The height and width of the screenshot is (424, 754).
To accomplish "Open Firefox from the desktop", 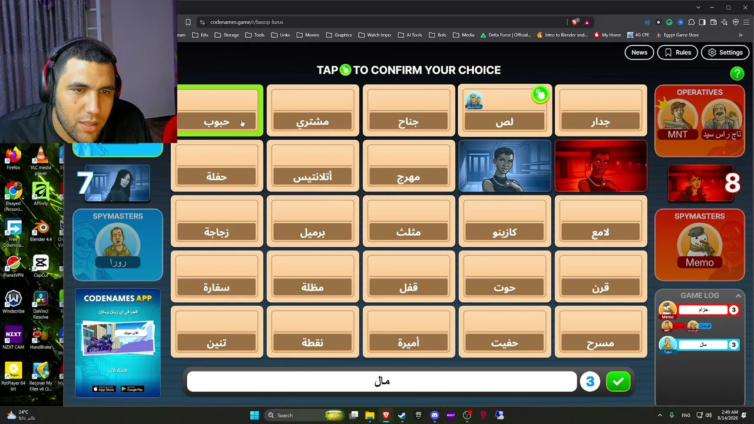I will (x=13, y=159).
